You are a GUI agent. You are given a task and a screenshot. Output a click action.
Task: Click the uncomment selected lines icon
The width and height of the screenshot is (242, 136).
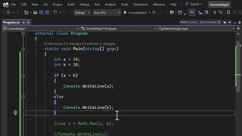pos(220,12)
